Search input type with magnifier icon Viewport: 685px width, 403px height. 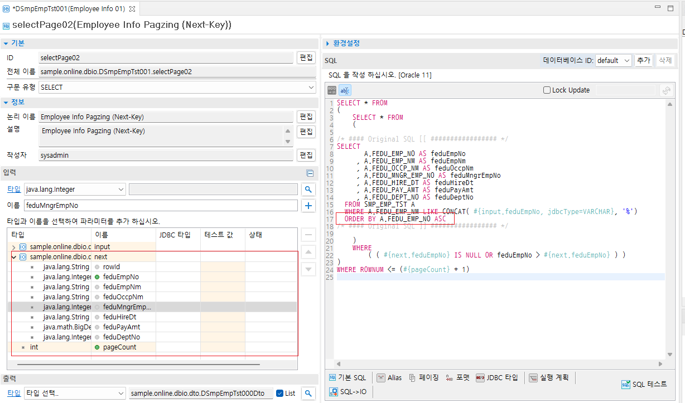point(308,190)
